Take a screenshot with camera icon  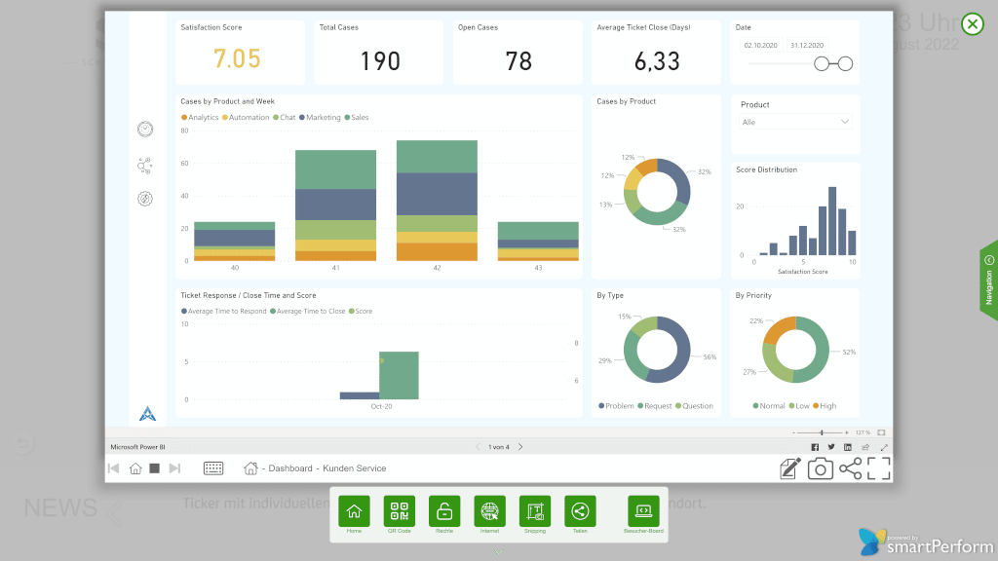(x=821, y=468)
